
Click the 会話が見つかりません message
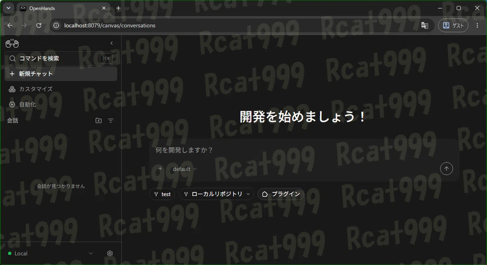tap(61, 186)
